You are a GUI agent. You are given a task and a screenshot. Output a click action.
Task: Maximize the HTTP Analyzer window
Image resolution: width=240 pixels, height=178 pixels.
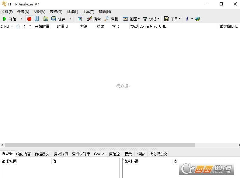tap(221, 4)
